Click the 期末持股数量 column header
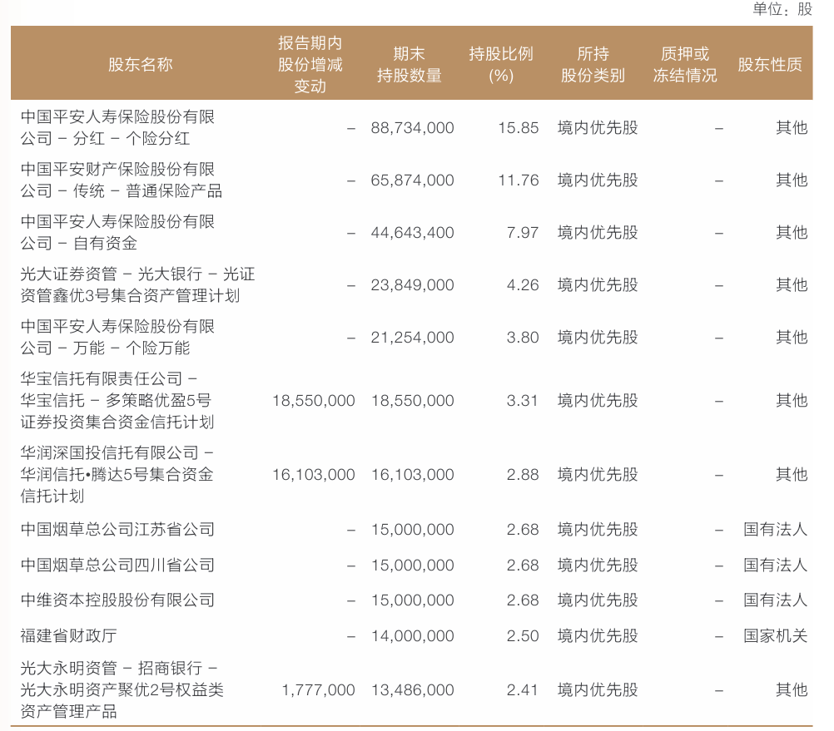 click(x=409, y=65)
